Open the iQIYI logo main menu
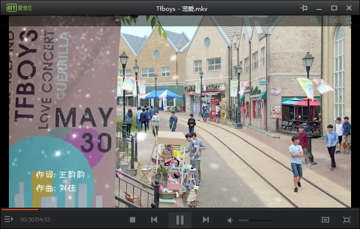360x229 pixels. pos(19,8)
